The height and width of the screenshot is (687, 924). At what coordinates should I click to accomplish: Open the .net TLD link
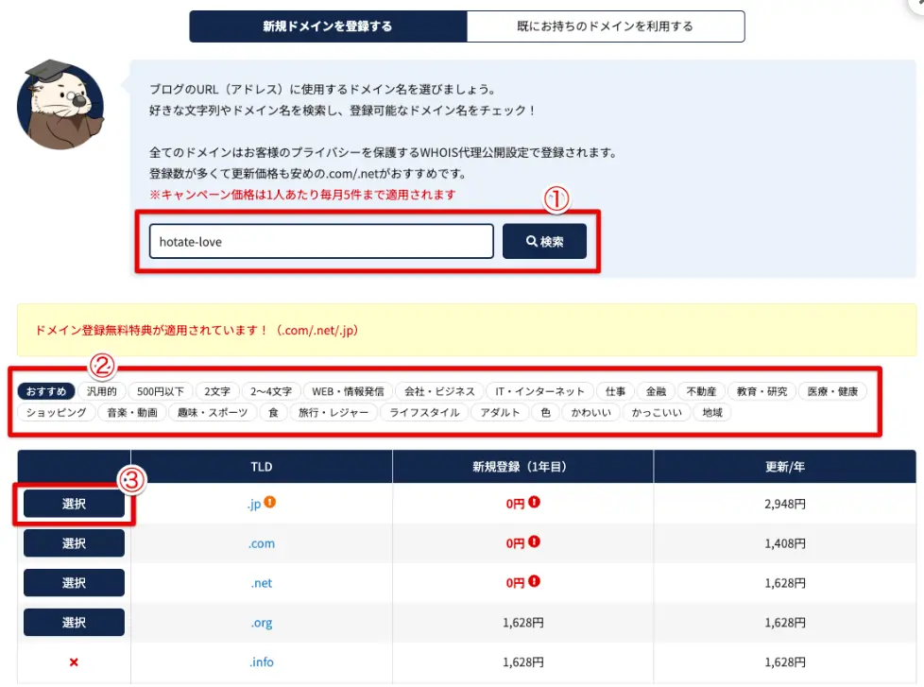[262, 582]
